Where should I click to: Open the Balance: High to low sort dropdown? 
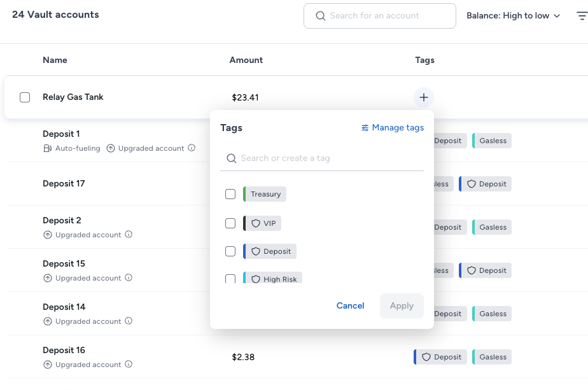[514, 16]
